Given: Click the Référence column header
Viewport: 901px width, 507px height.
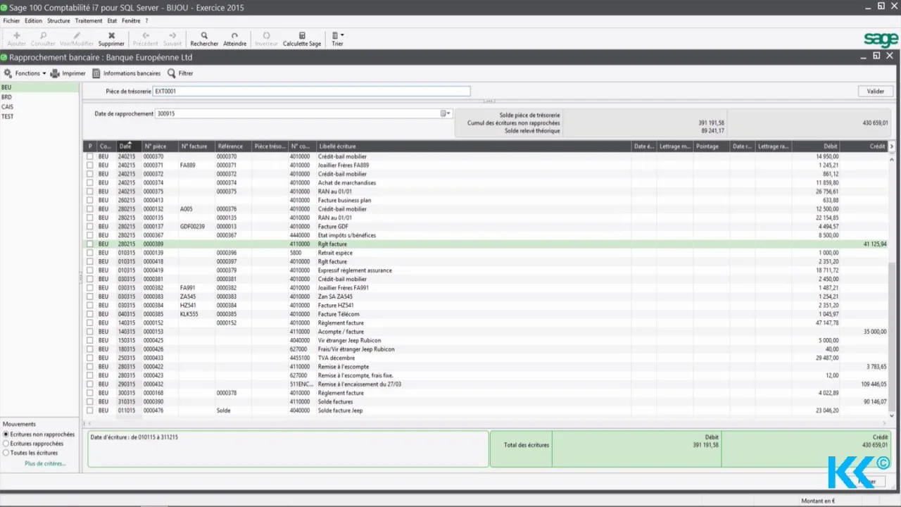Looking at the screenshot, I should coord(234,146).
